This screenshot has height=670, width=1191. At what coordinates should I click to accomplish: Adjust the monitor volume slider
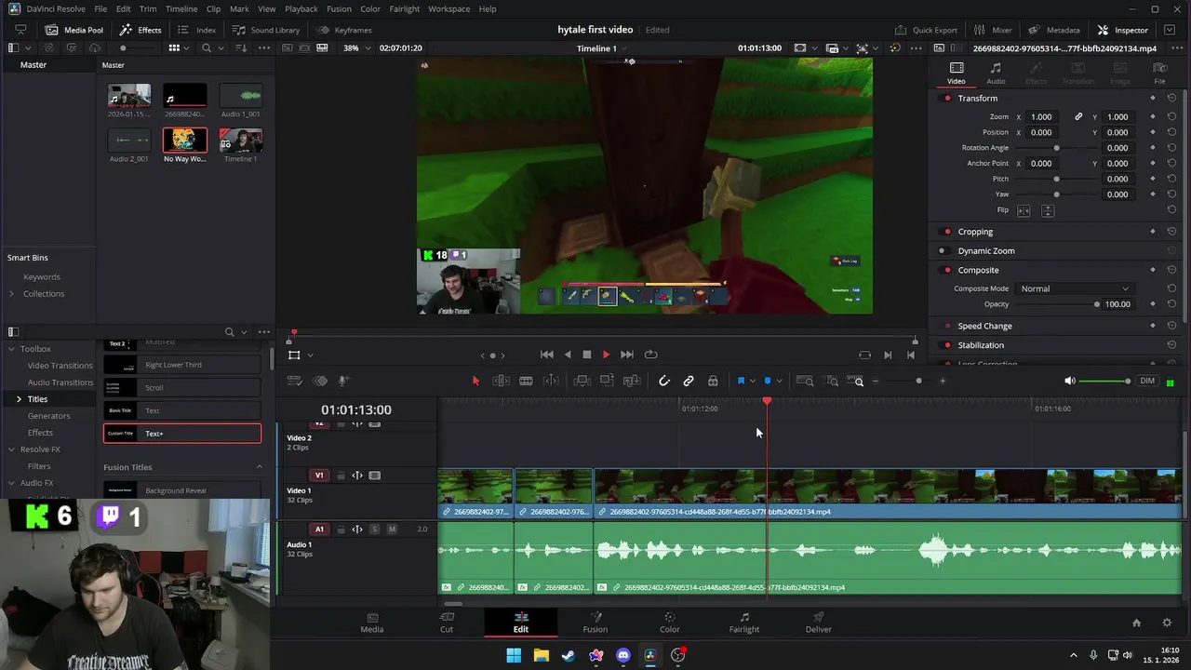[1105, 381]
